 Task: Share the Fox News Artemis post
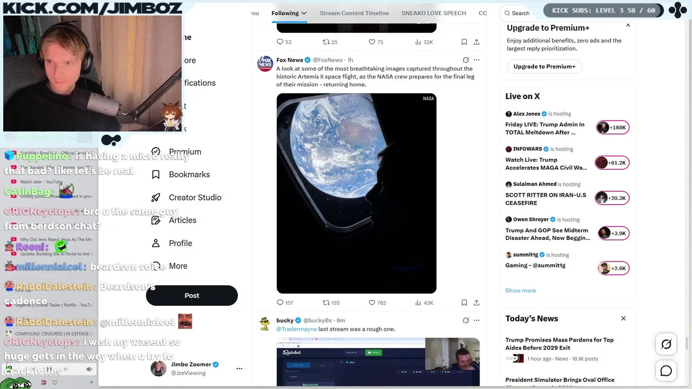point(476,303)
